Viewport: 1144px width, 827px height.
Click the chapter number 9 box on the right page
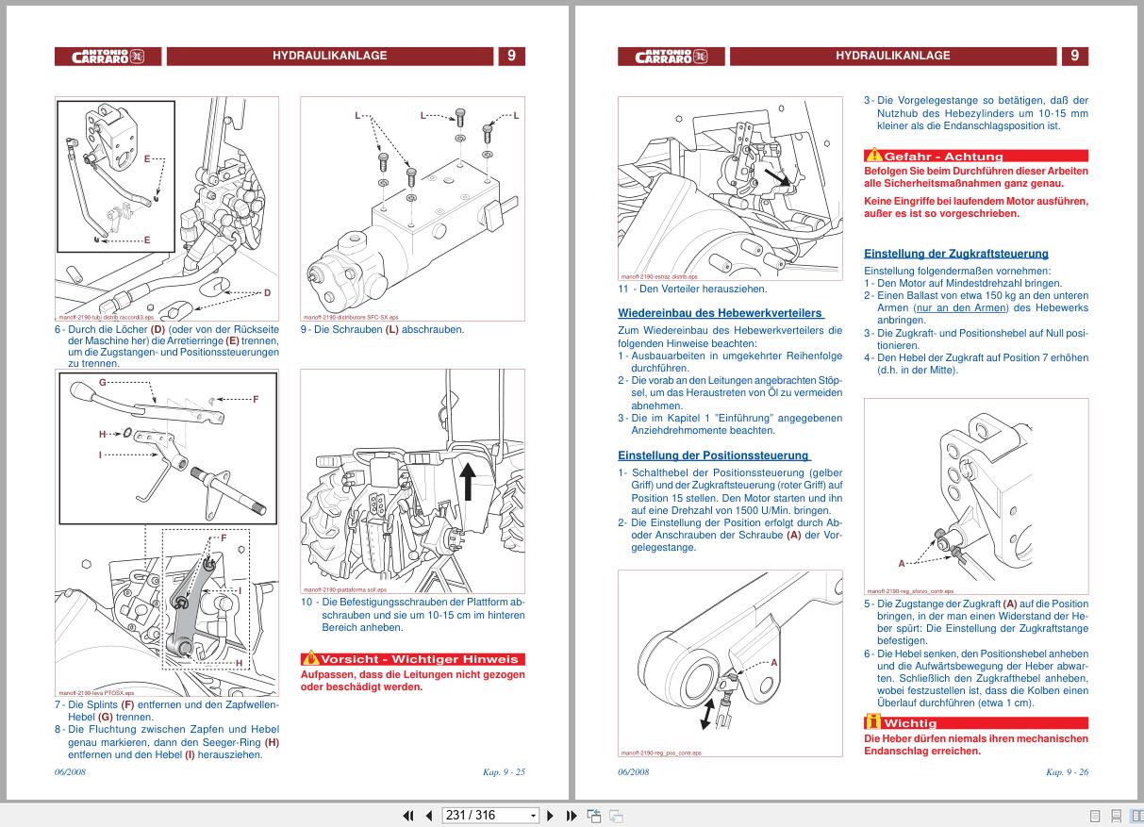(x=1074, y=56)
